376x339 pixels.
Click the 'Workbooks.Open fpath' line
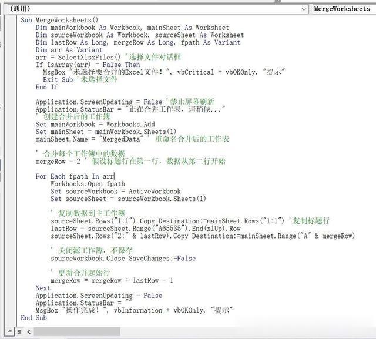click(x=88, y=184)
